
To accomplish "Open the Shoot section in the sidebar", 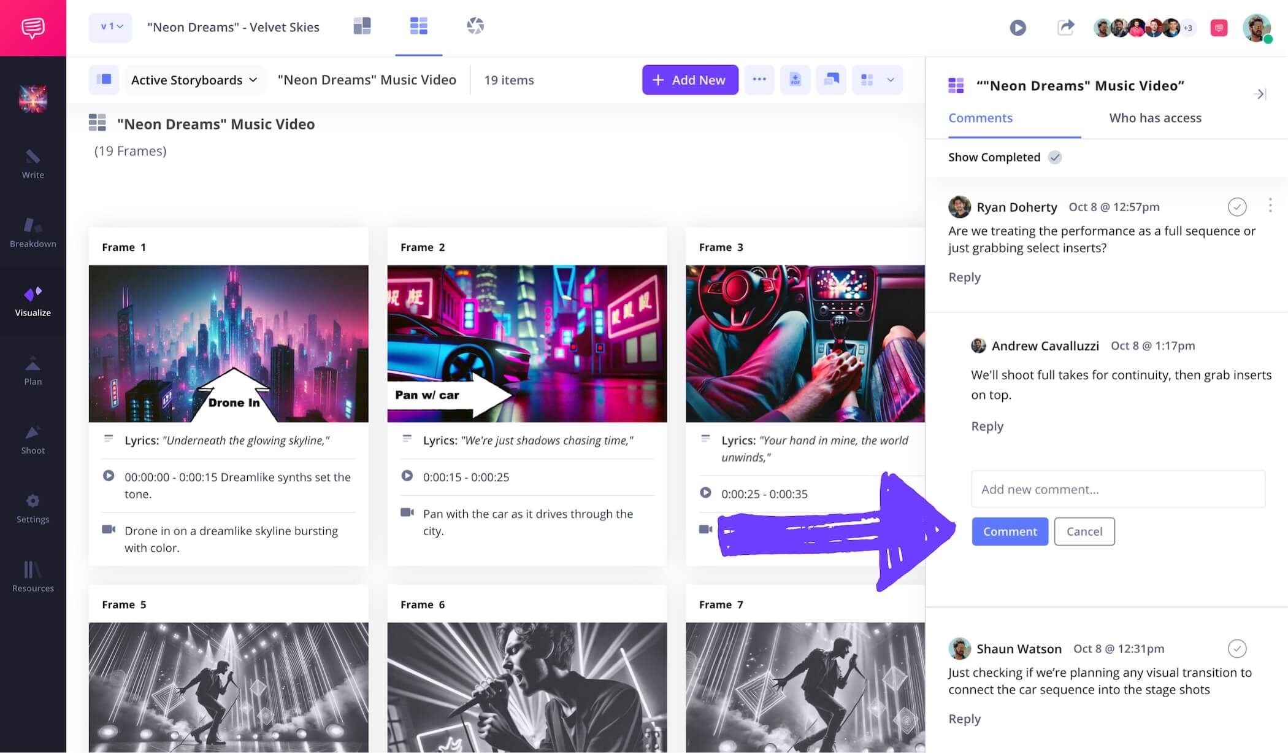I will pyautogui.click(x=33, y=439).
